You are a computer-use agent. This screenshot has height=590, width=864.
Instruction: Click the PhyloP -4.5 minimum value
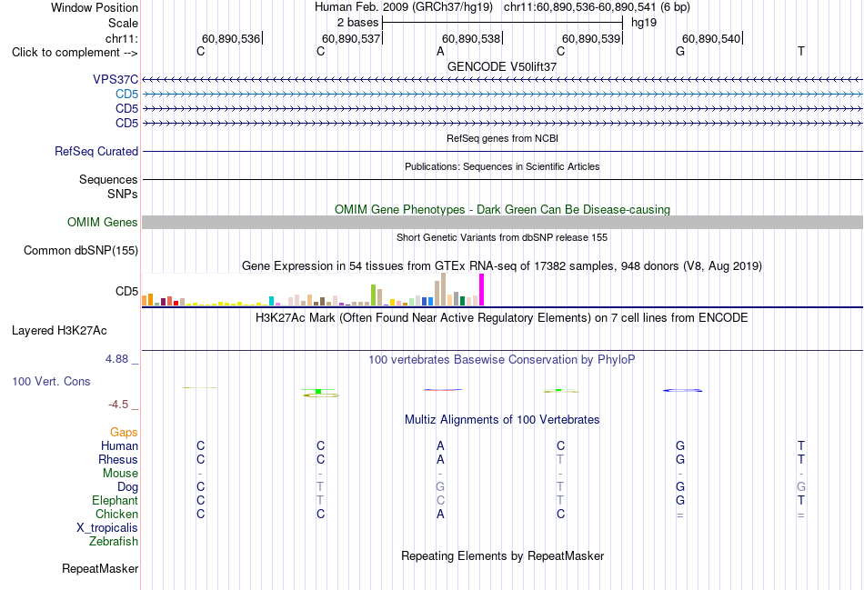pos(118,405)
